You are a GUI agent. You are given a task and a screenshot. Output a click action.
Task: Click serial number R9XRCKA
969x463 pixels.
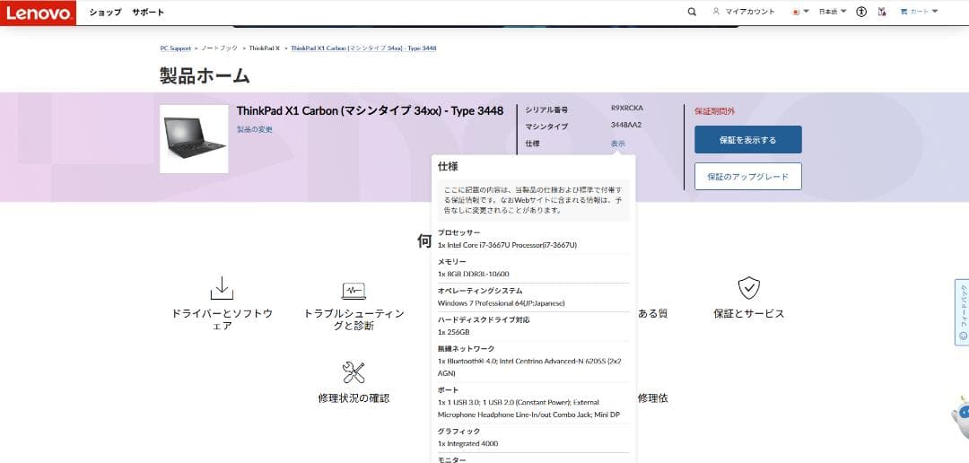click(x=626, y=109)
